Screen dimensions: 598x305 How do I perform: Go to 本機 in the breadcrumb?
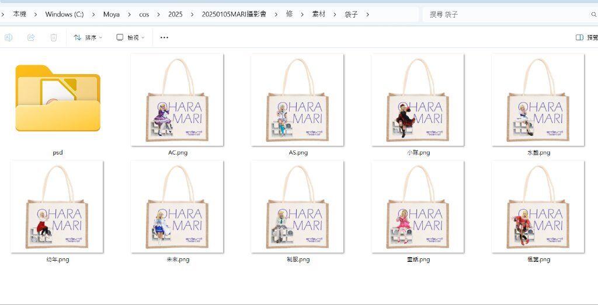(19, 15)
